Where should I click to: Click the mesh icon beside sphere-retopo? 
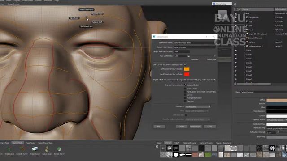coord(247,46)
